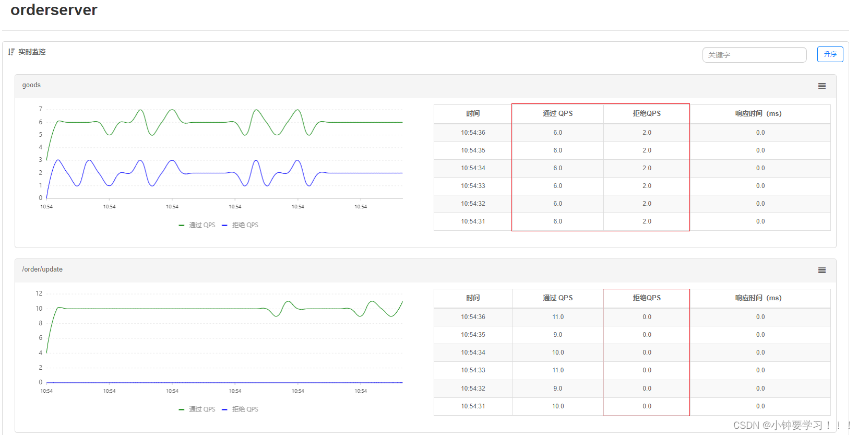Click 通过 QPS header in /order/update table

(x=558, y=298)
